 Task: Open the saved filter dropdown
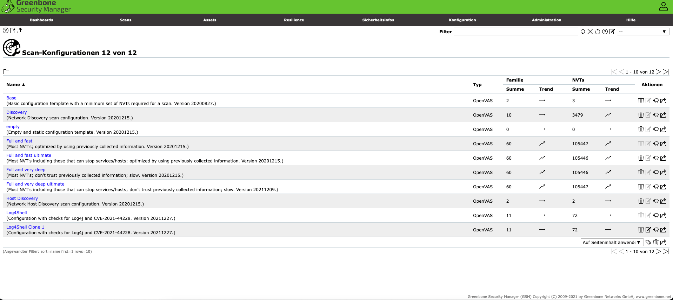coord(643,32)
